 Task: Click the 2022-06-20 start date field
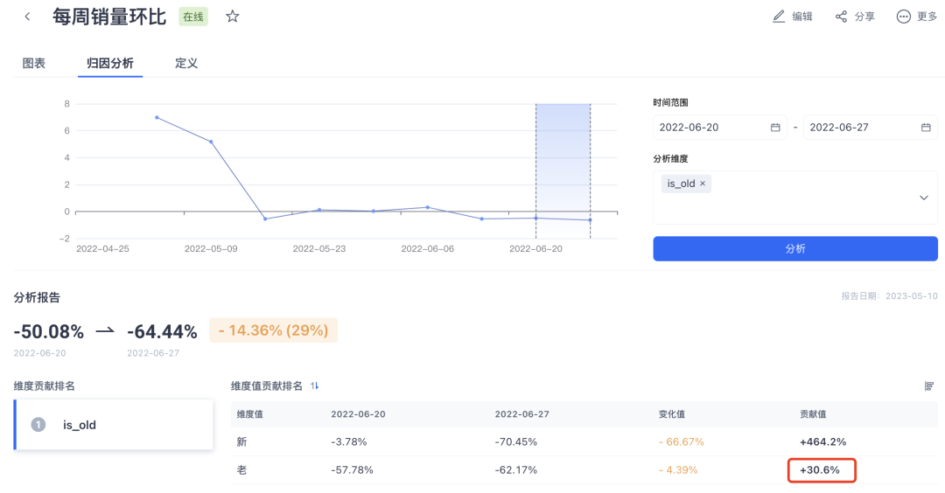[x=709, y=128]
